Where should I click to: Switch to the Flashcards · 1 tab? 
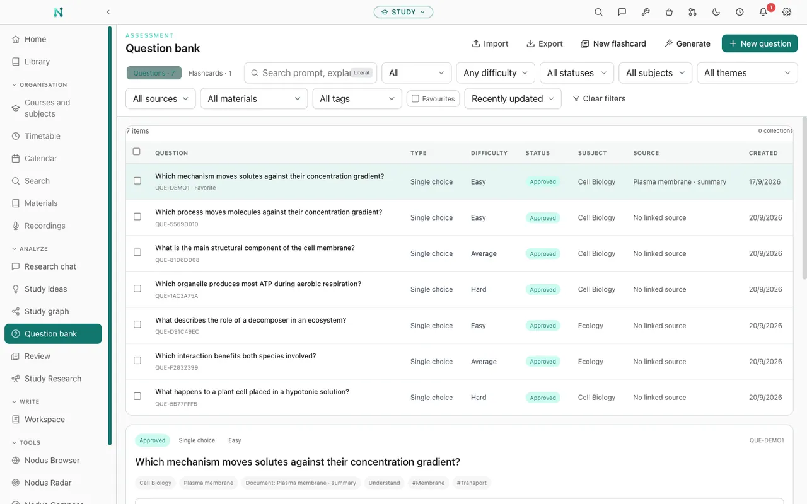coord(210,73)
